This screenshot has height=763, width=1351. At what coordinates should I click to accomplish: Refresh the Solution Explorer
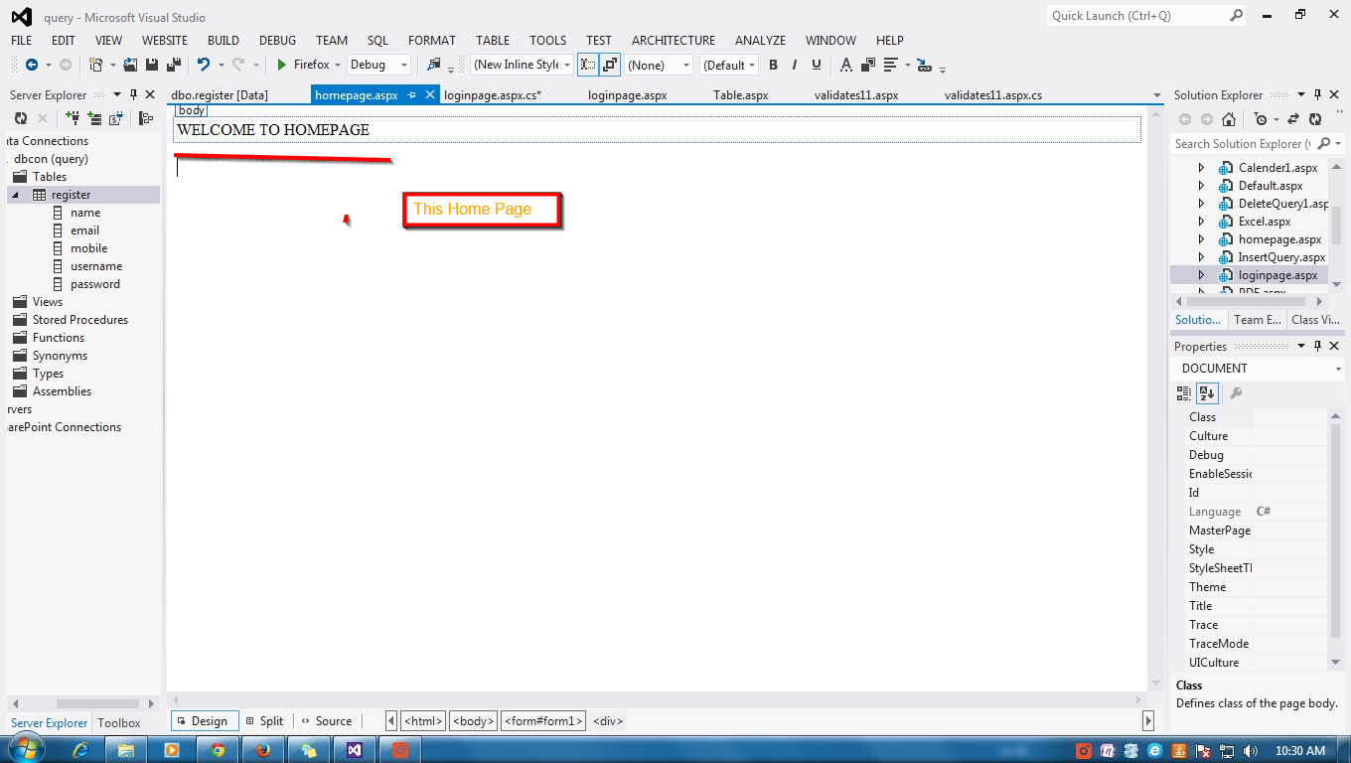pos(1315,119)
